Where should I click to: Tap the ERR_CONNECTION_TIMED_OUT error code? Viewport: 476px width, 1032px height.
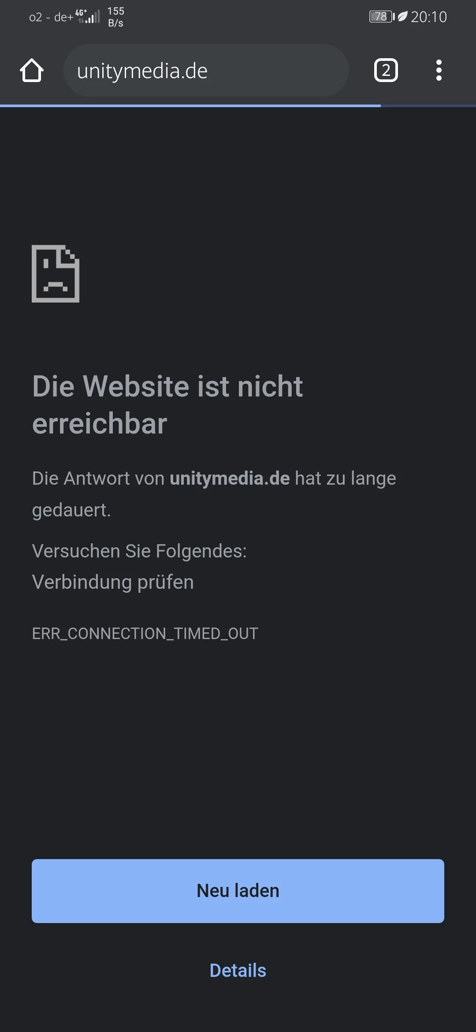[x=145, y=633]
